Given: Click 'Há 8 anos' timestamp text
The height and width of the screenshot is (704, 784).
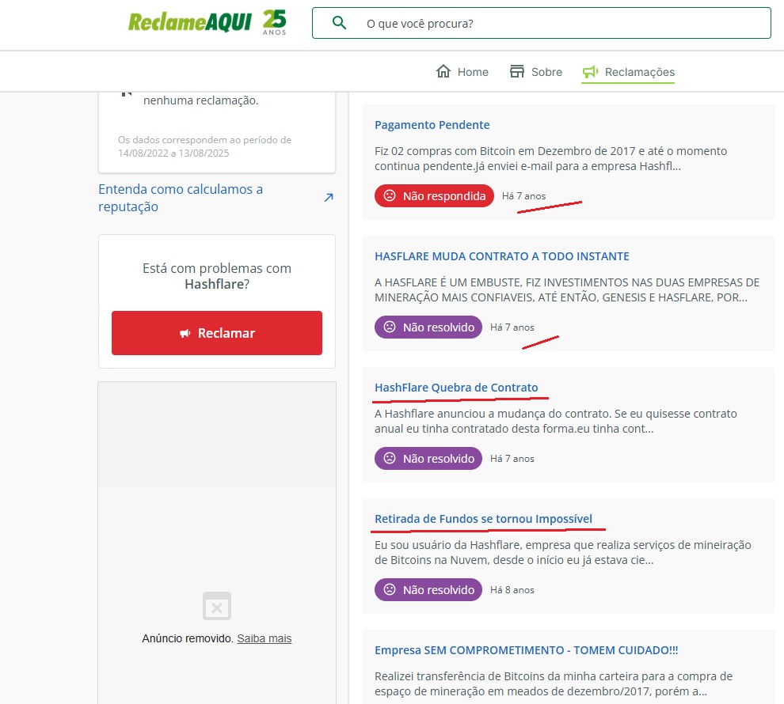Looking at the screenshot, I should click(512, 590).
